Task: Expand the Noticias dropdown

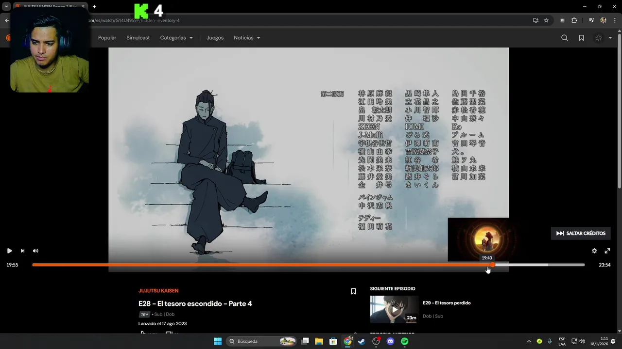Action: (247, 38)
